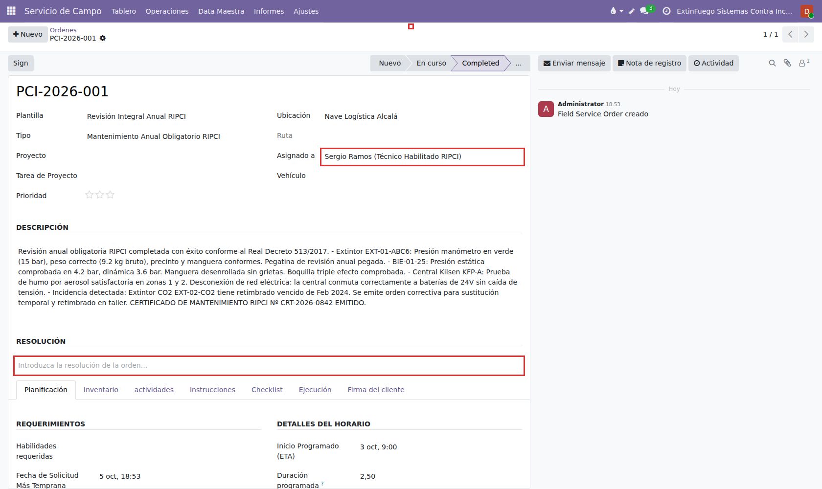Open the apps grid menu icon

click(x=11, y=11)
